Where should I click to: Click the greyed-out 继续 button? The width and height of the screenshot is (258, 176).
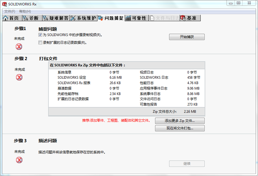point(187,164)
